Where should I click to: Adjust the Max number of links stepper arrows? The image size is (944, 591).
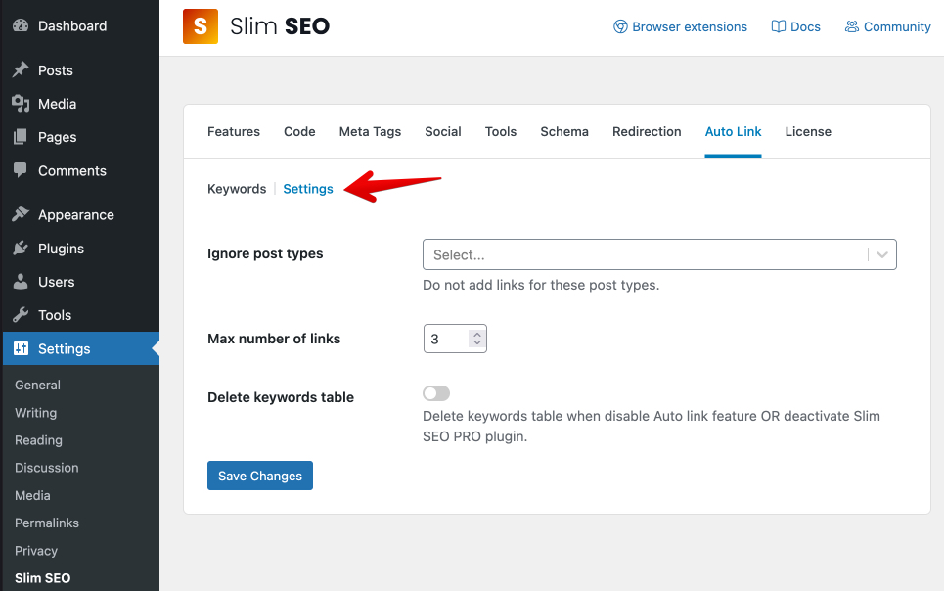point(476,339)
